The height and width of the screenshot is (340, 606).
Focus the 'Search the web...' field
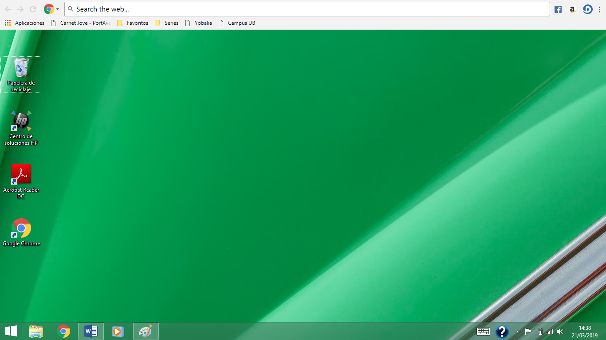[x=307, y=9]
